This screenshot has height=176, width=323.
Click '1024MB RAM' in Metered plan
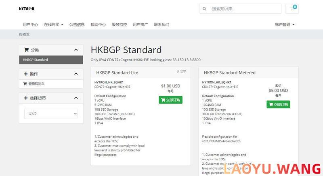click(212, 105)
